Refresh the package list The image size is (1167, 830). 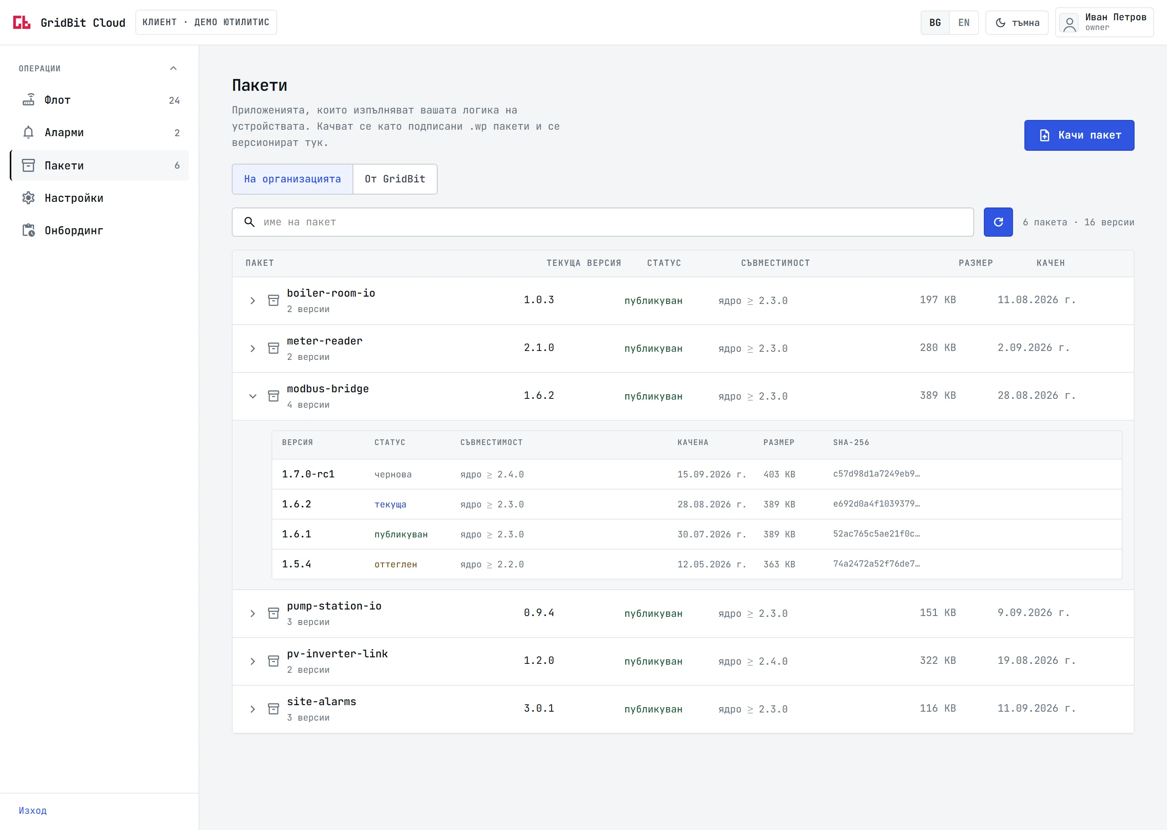tap(998, 222)
